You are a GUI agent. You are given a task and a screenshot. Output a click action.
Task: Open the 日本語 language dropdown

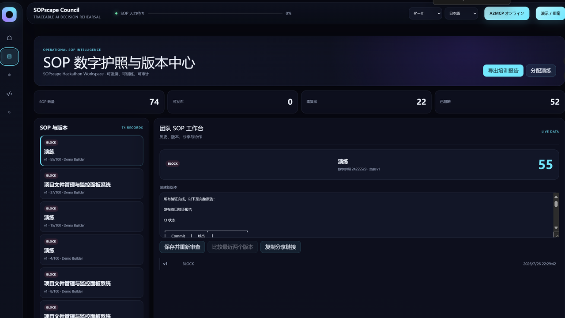[461, 13]
